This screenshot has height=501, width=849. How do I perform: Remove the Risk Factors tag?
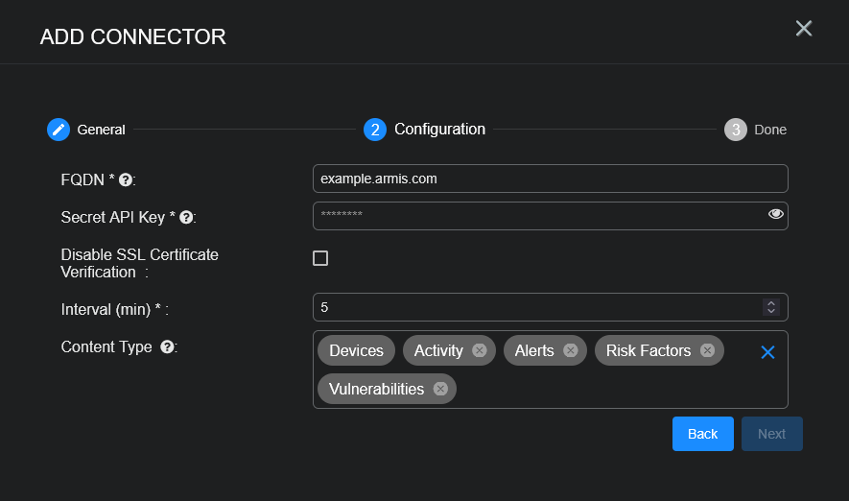(x=707, y=351)
